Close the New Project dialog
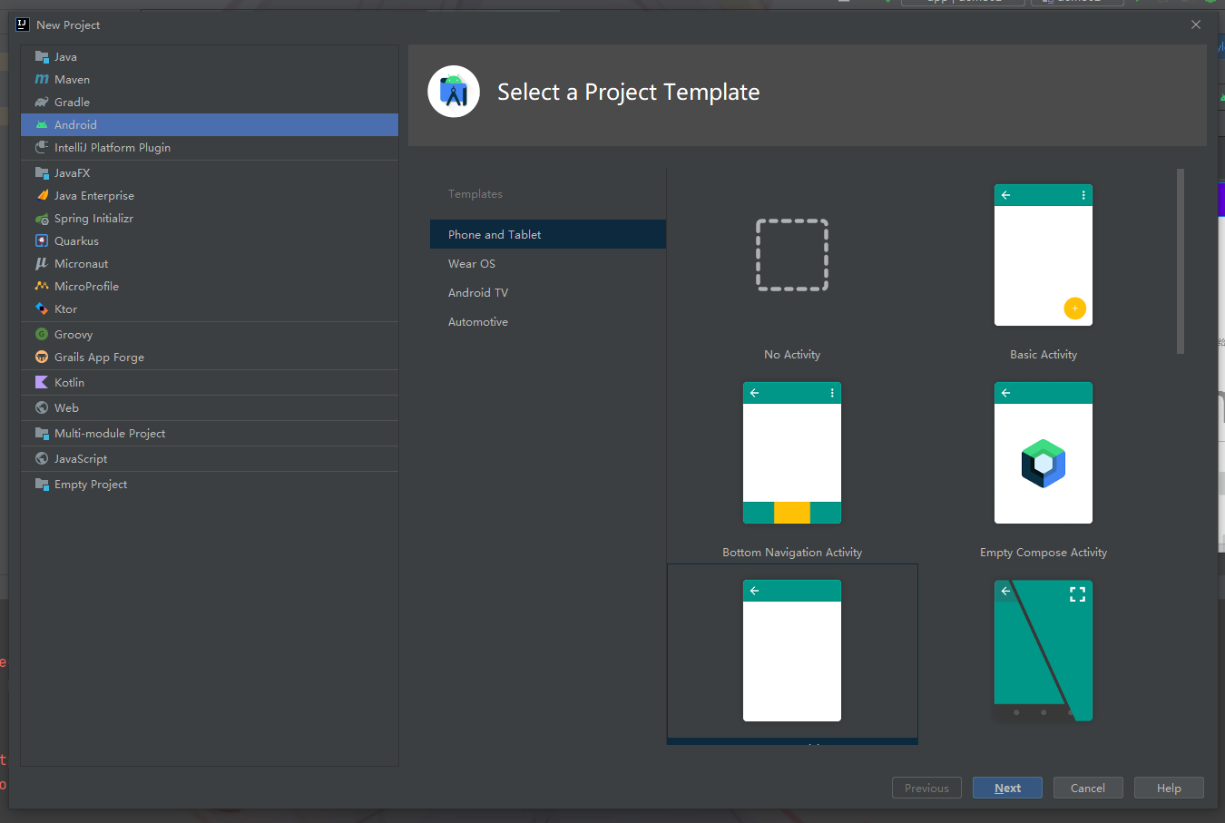Image resolution: width=1225 pixels, height=823 pixels. (x=1196, y=24)
